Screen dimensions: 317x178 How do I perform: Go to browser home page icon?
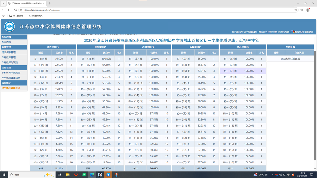[15, 10]
